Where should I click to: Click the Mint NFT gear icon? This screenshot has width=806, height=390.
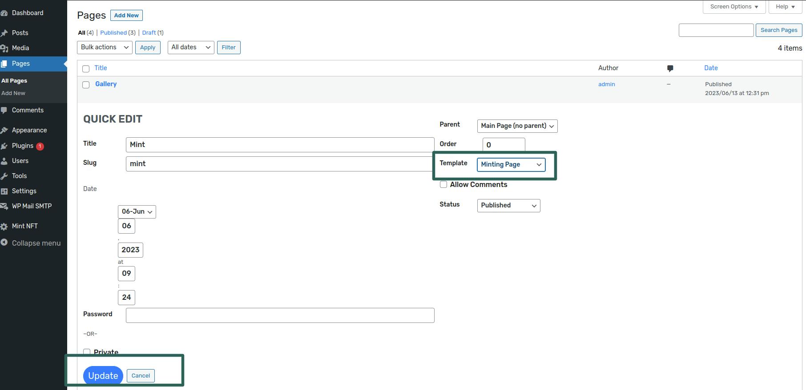pyautogui.click(x=4, y=226)
